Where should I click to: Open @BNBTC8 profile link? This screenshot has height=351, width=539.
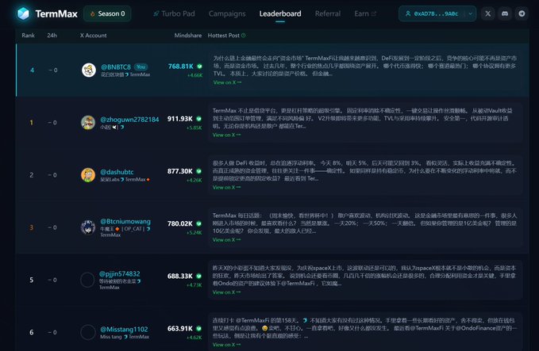pyautogui.click(x=116, y=67)
